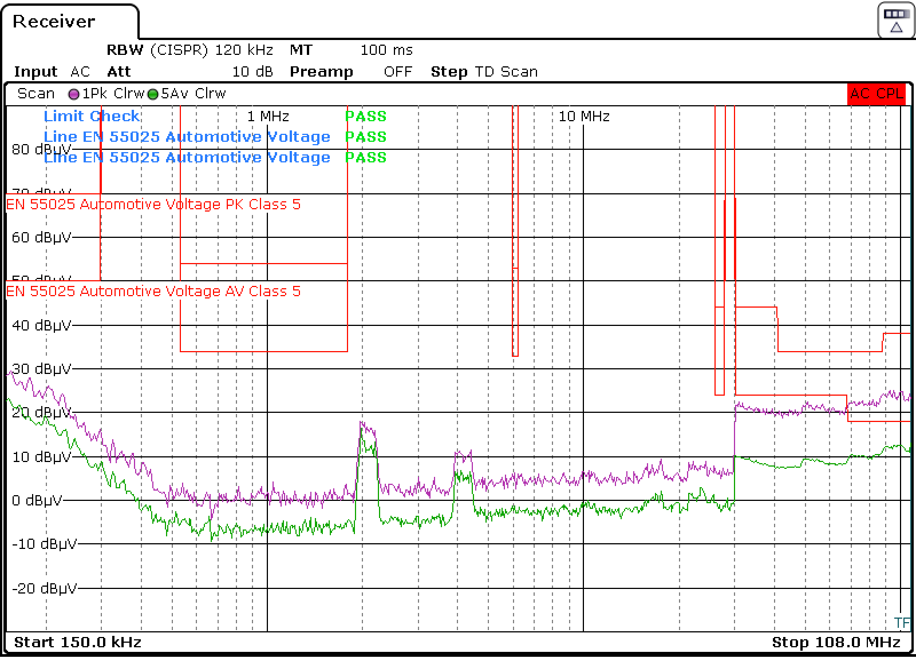The width and height of the screenshot is (916, 657).
Task: Click the green 5Av trace marker dot
Action: (152, 93)
